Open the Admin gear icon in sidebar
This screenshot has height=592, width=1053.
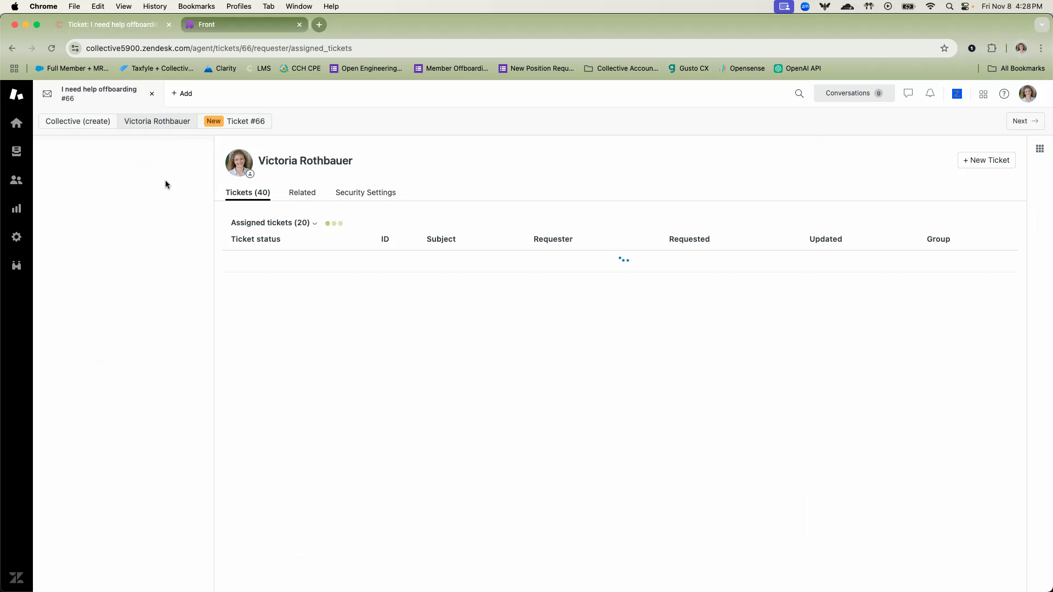point(16,237)
